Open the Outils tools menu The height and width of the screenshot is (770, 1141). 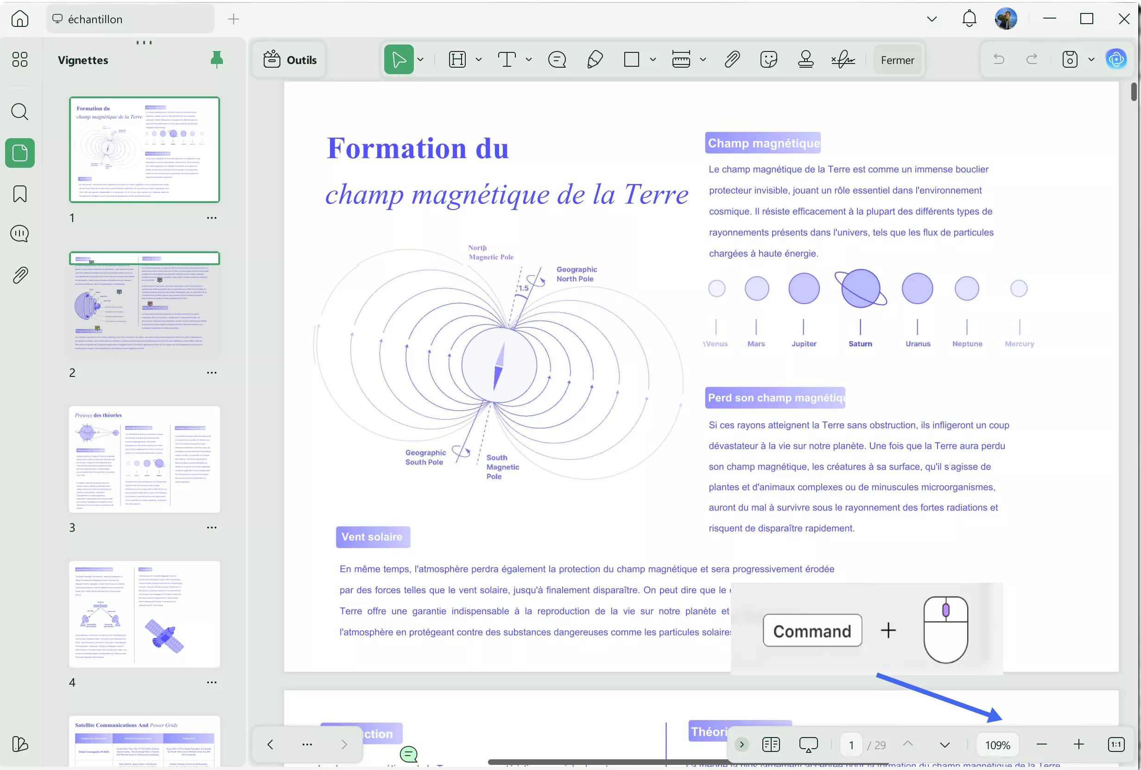[290, 60]
